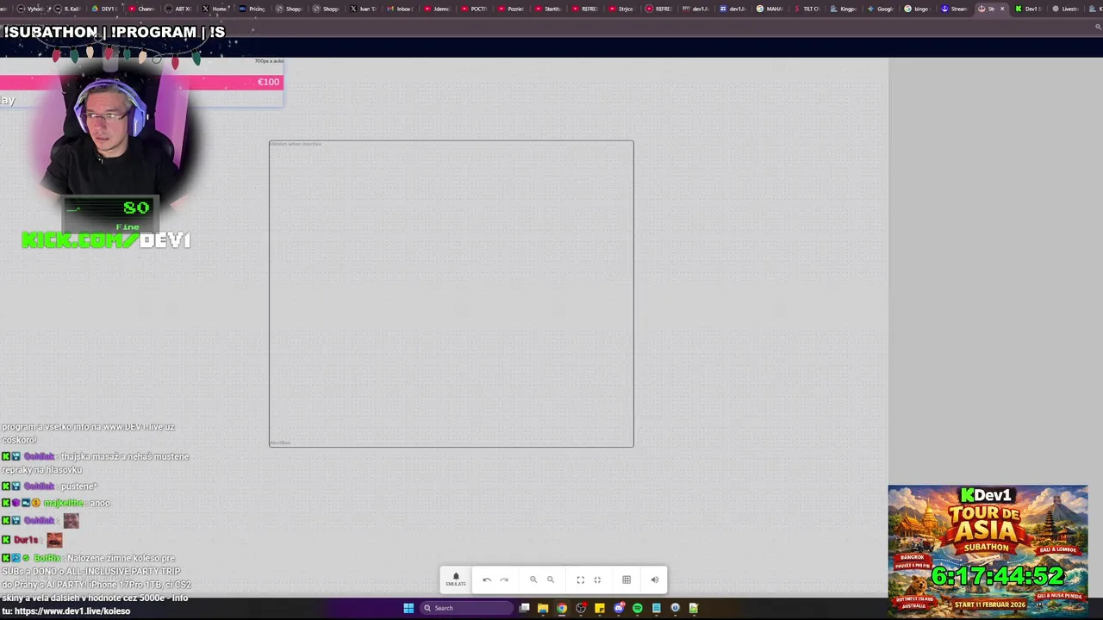Switch to the Stryco YouTube tab
This screenshot has width=1103, height=620.
tap(622, 9)
